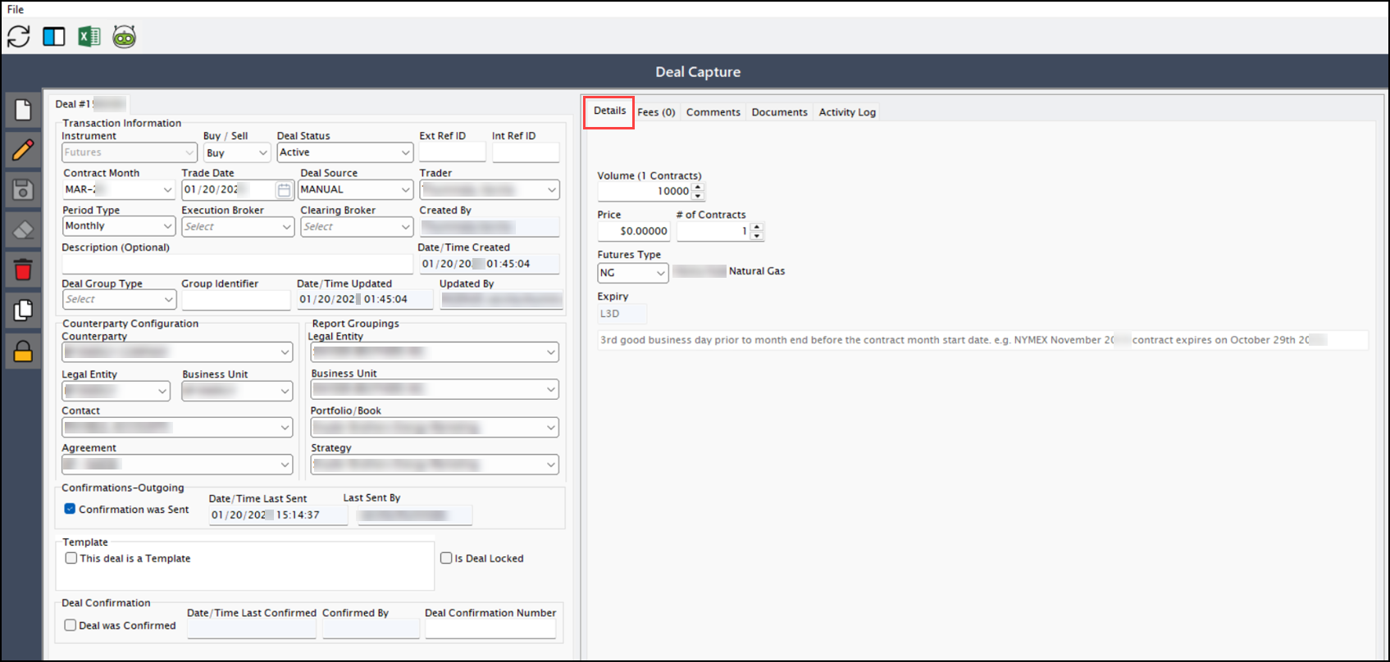Expand the Deal Source MANUAL dropdown
Screen dimensions: 1390x662
(356, 189)
